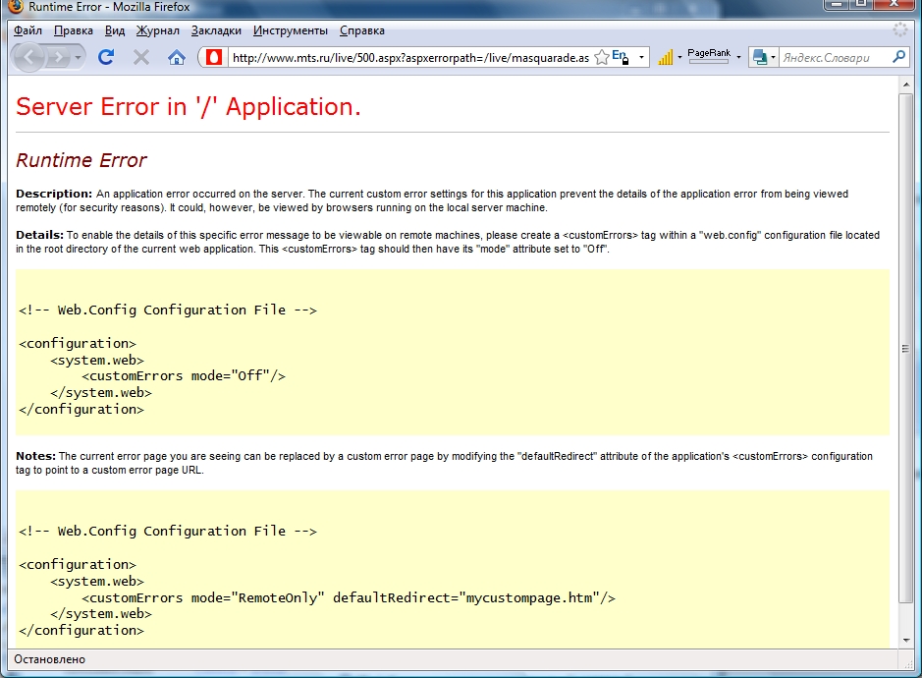922x678 pixels.
Task: Open the address bar history dropdown
Action: click(x=641, y=58)
